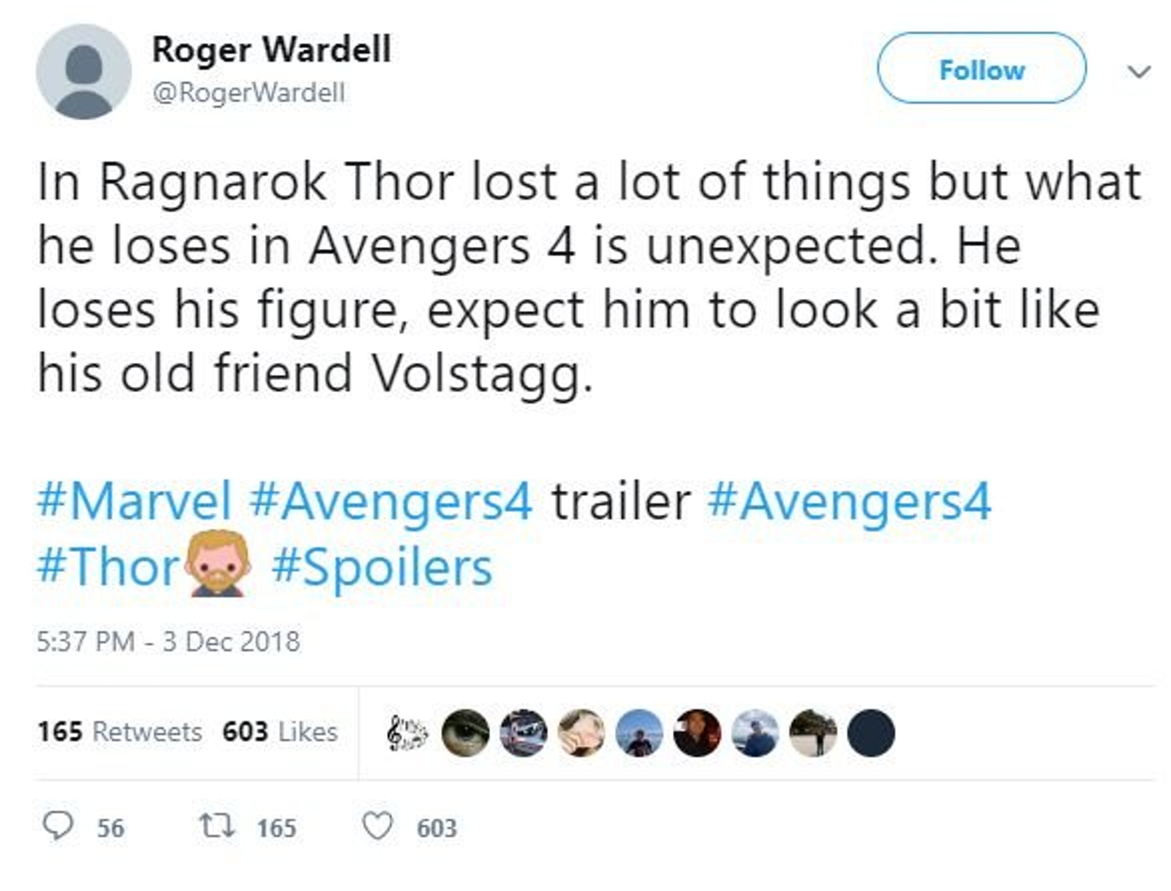Open the Roger Wardell display name link
1171x891 pixels.
click(x=271, y=49)
